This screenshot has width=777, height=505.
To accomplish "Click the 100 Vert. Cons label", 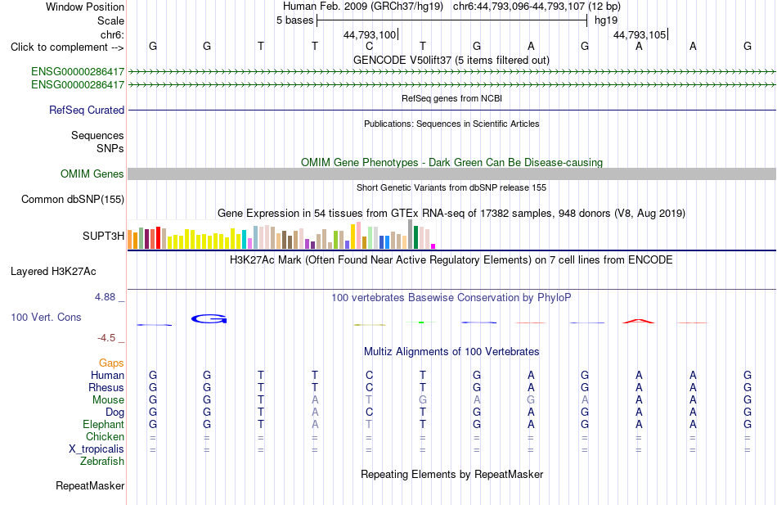I will [46, 317].
